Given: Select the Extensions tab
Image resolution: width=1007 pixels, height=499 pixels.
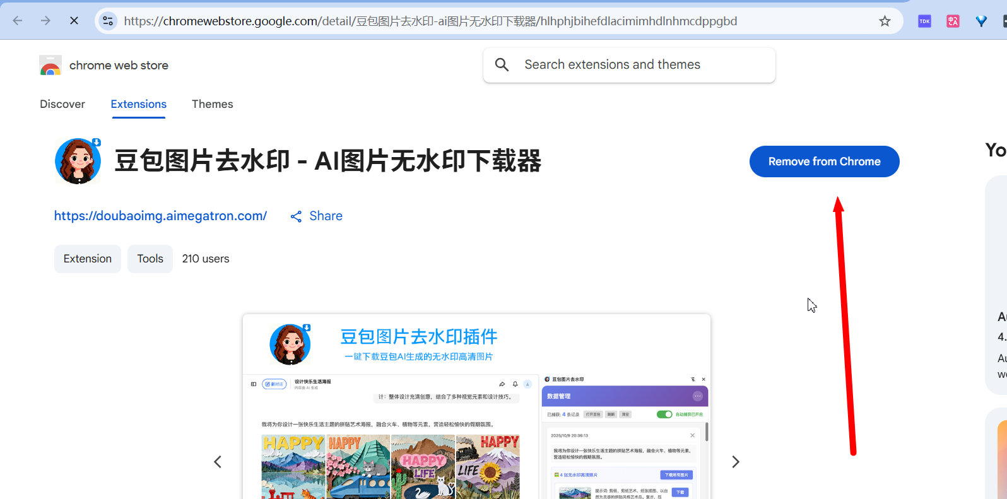Looking at the screenshot, I should (138, 104).
